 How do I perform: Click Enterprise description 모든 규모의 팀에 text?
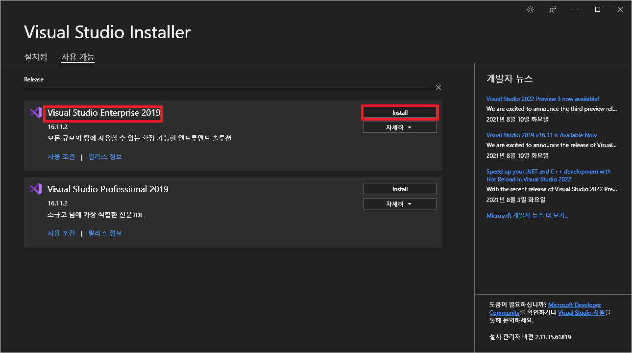[139, 138]
